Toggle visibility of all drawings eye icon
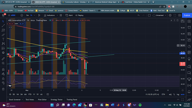 3,83
